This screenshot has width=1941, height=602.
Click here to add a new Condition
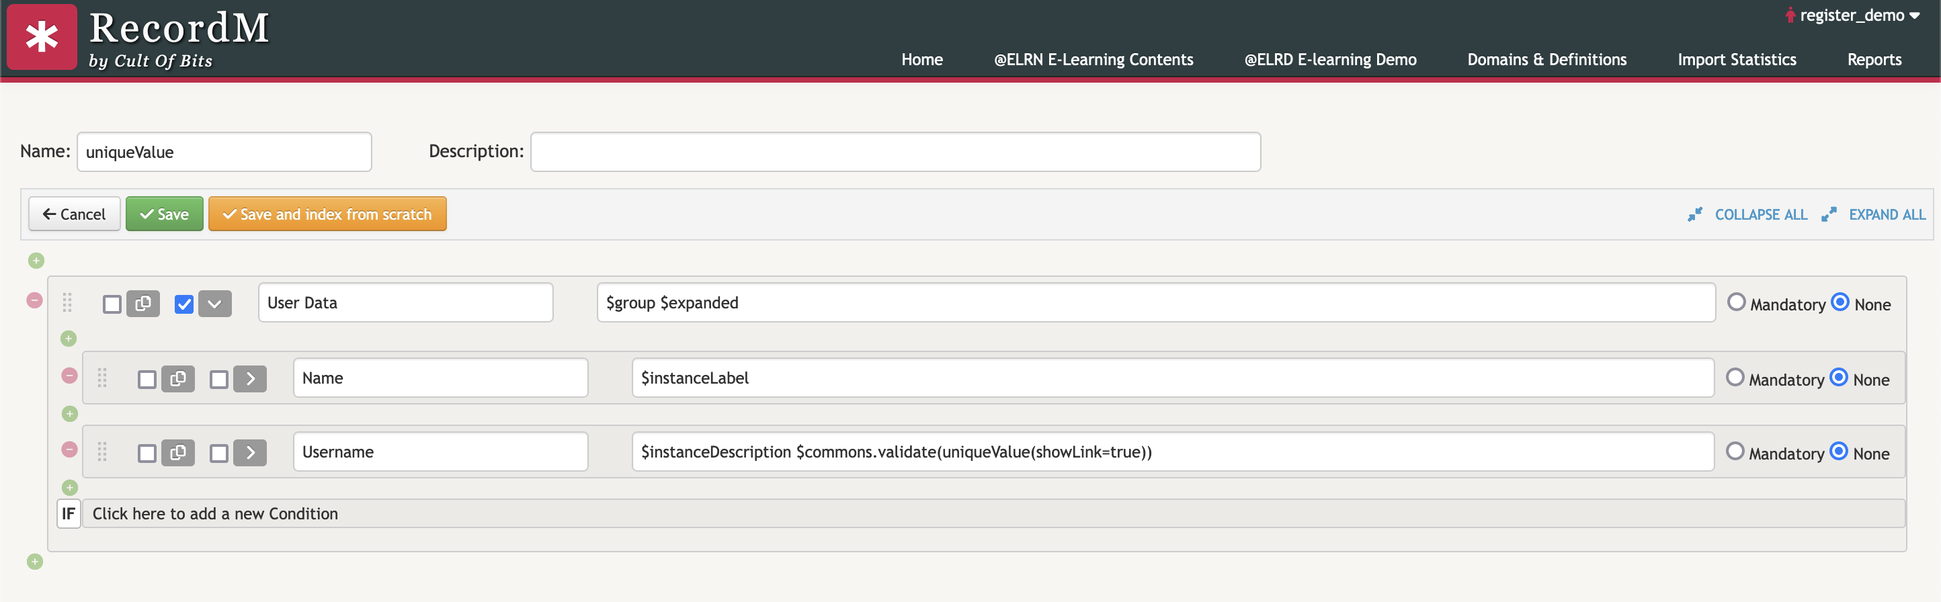(x=993, y=514)
